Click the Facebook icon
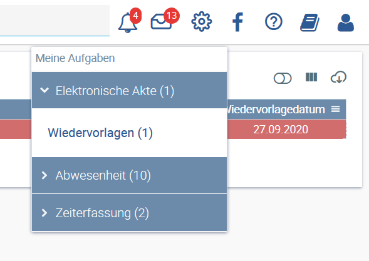 pyautogui.click(x=237, y=22)
